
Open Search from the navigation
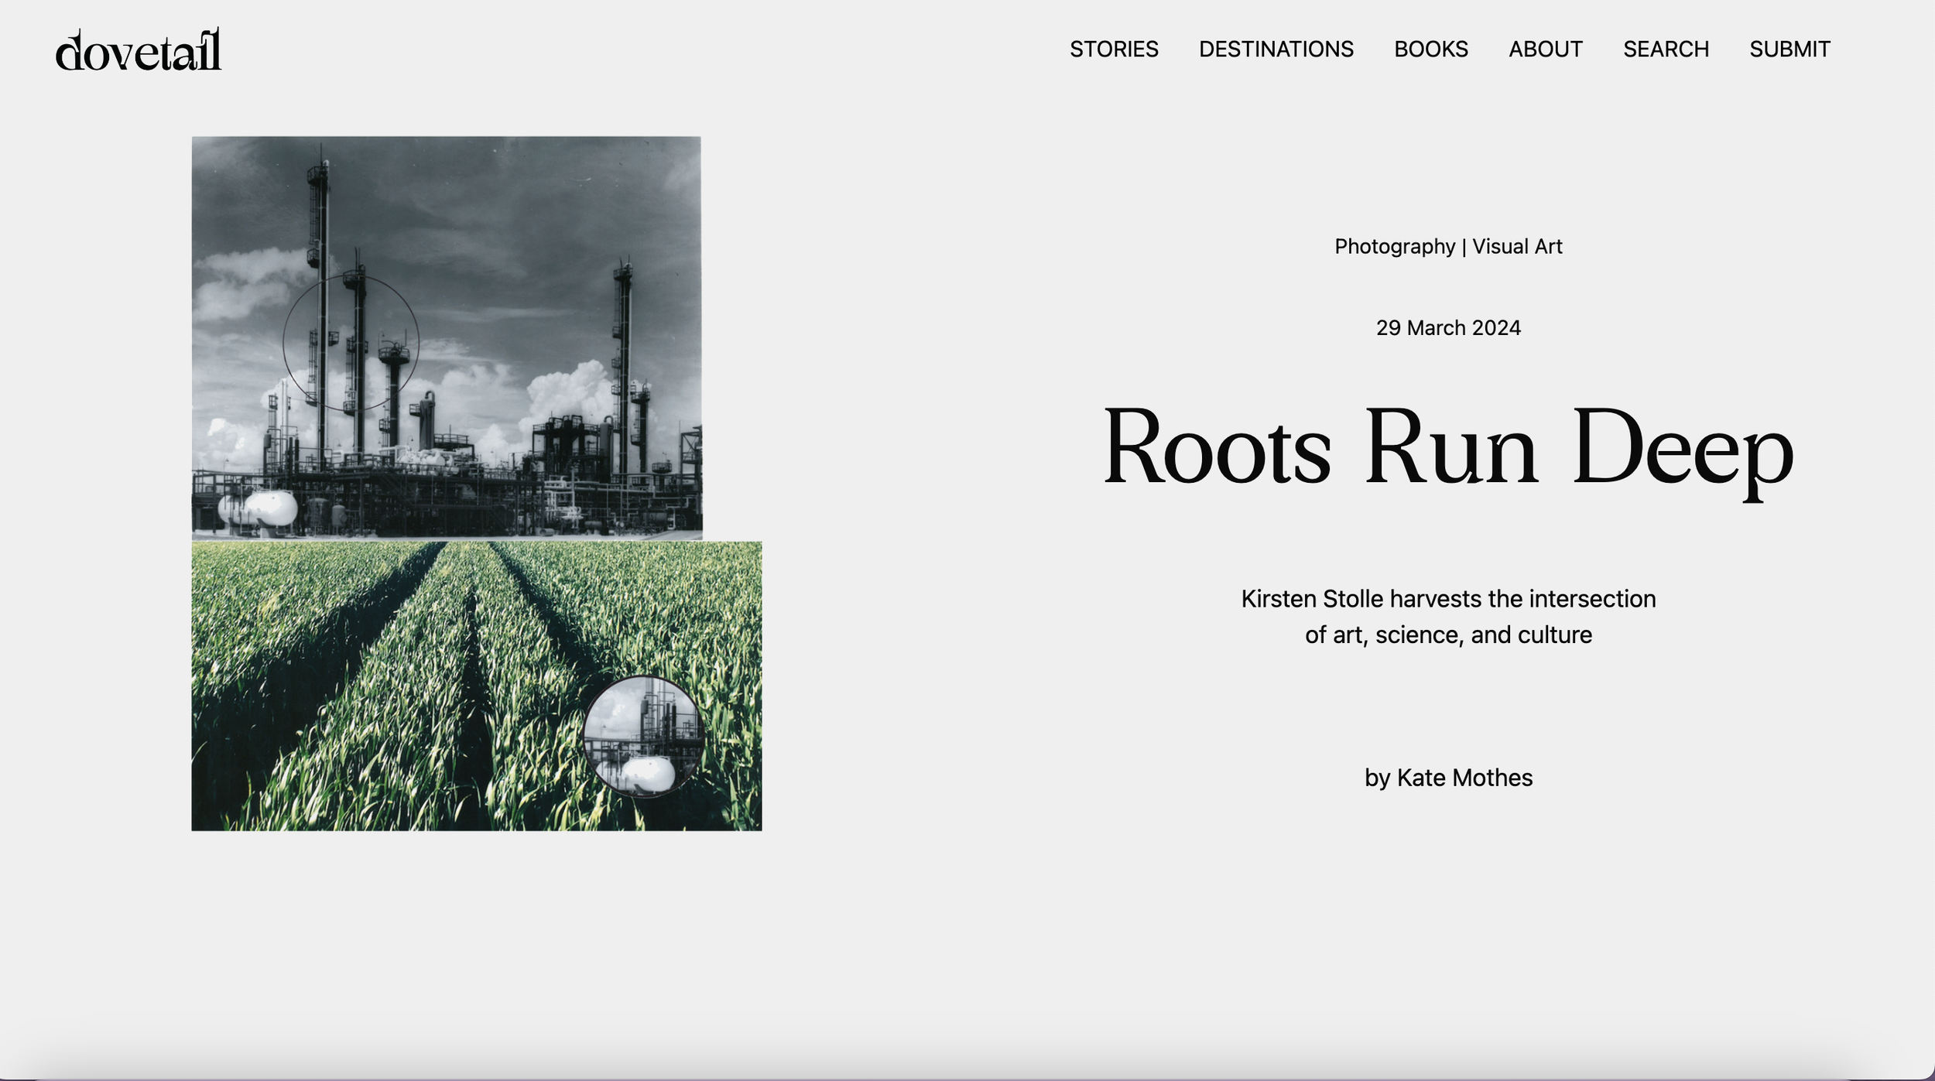tap(1666, 50)
